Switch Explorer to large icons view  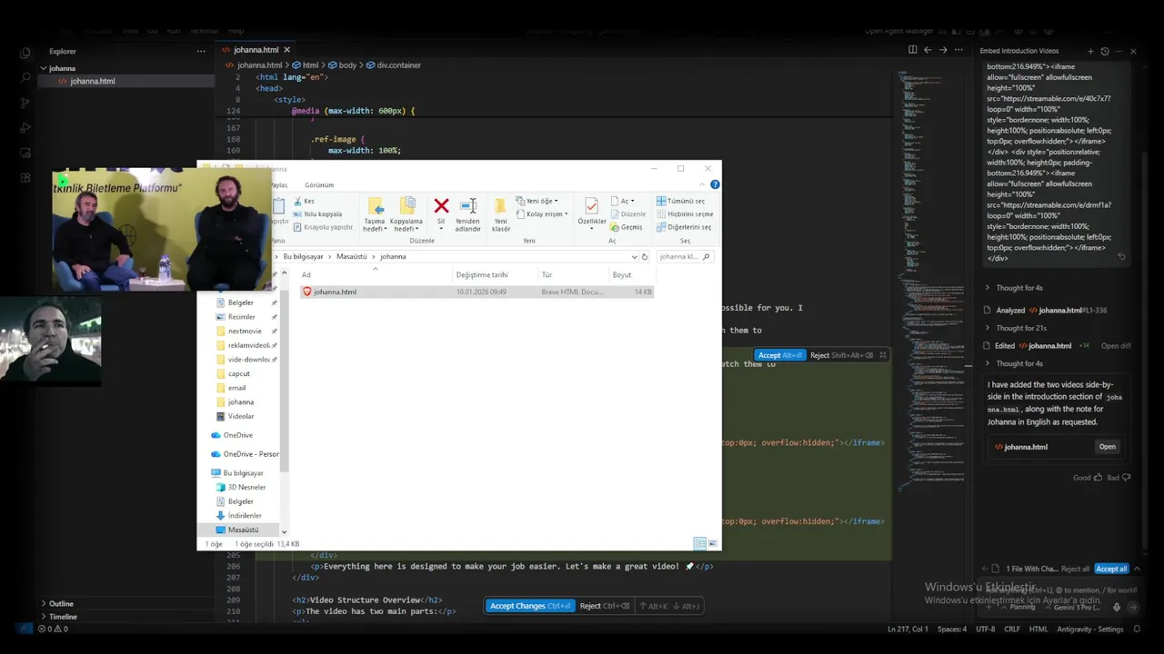tap(713, 543)
